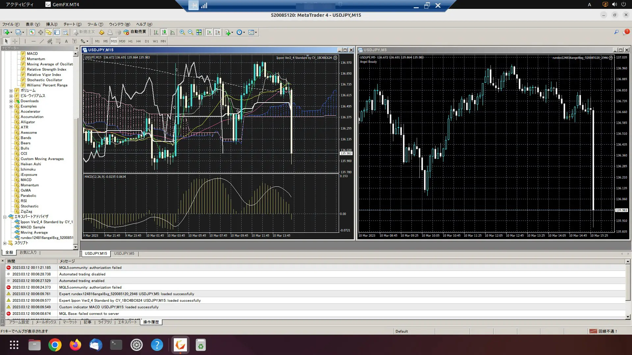632x355 pixels.
Task: Open the periodicity clock dropdown arrow
Action: 244,32
